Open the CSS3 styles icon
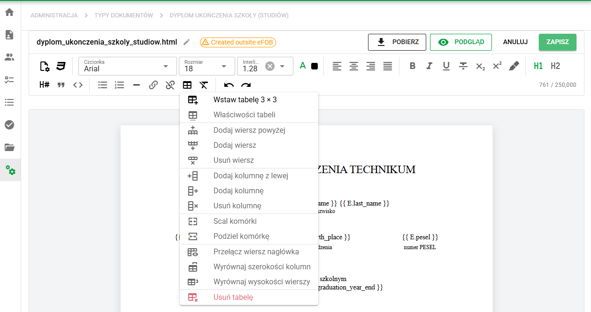Image resolution: width=591 pixels, height=312 pixels. tap(61, 66)
